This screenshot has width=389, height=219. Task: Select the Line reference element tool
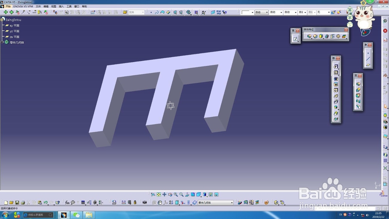click(368, 59)
